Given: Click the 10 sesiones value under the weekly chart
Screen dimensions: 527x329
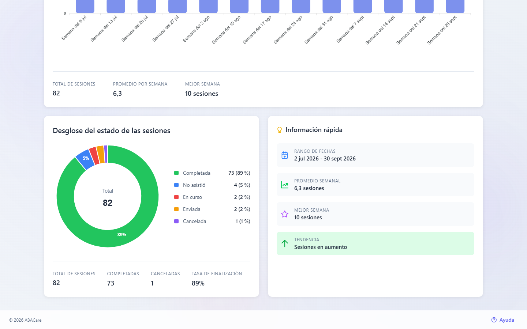Looking at the screenshot, I should [202, 94].
